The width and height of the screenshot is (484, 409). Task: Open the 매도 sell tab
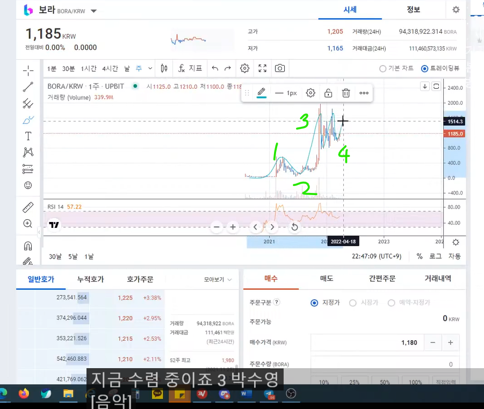pos(327,278)
